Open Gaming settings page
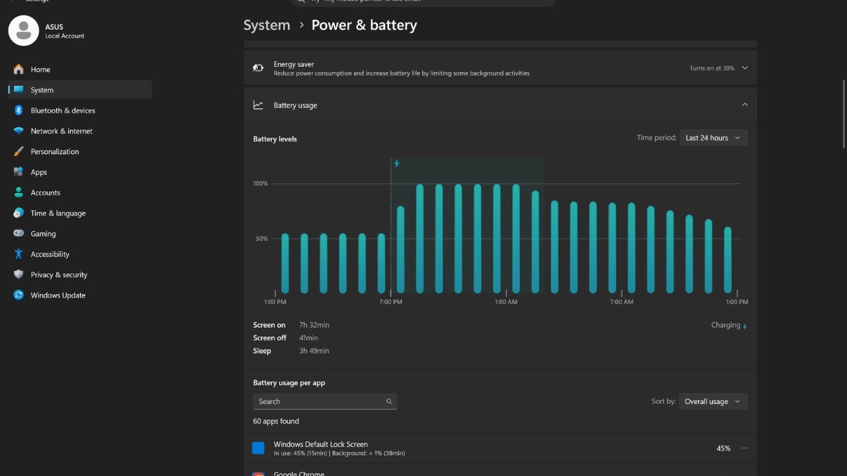The width and height of the screenshot is (847, 476). 80,233
